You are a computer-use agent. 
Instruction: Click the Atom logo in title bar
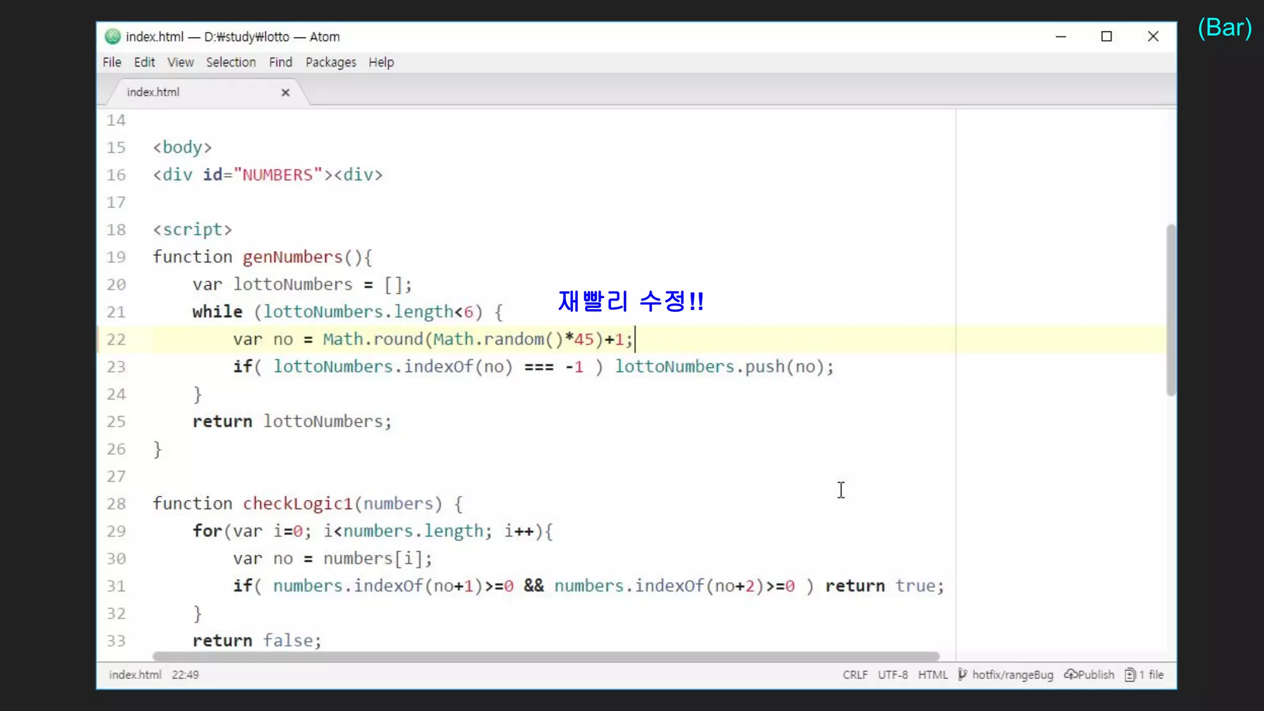point(112,37)
